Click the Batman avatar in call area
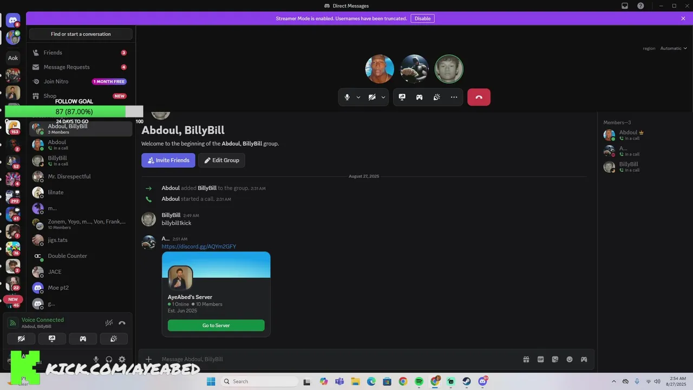Viewport: 693px width, 390px height. pos(414,69)
